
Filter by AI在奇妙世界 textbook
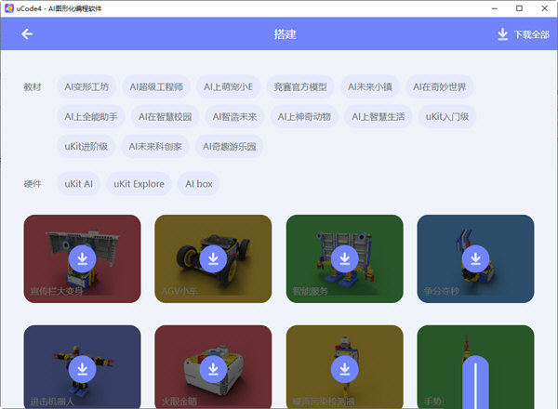pyautogui.click(x=440, y=86)
